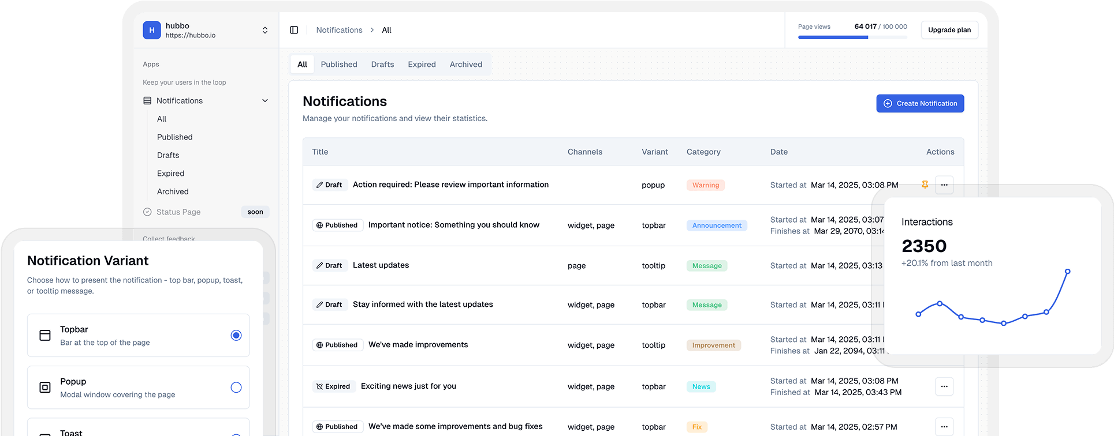
Task: Click the All breadcrumb item
Action: pos(386,30)
